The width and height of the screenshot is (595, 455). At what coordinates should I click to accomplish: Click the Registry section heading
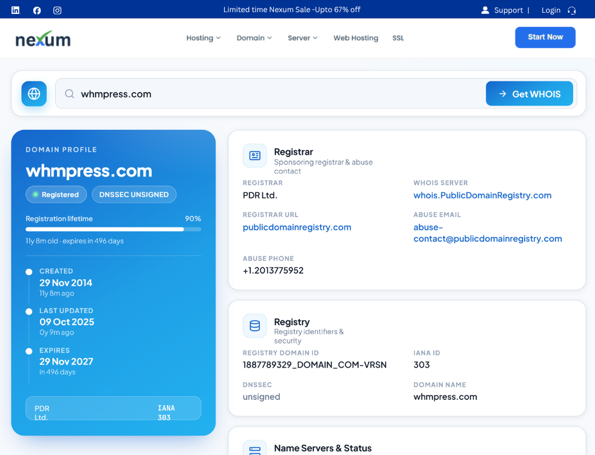click(292, 322)
